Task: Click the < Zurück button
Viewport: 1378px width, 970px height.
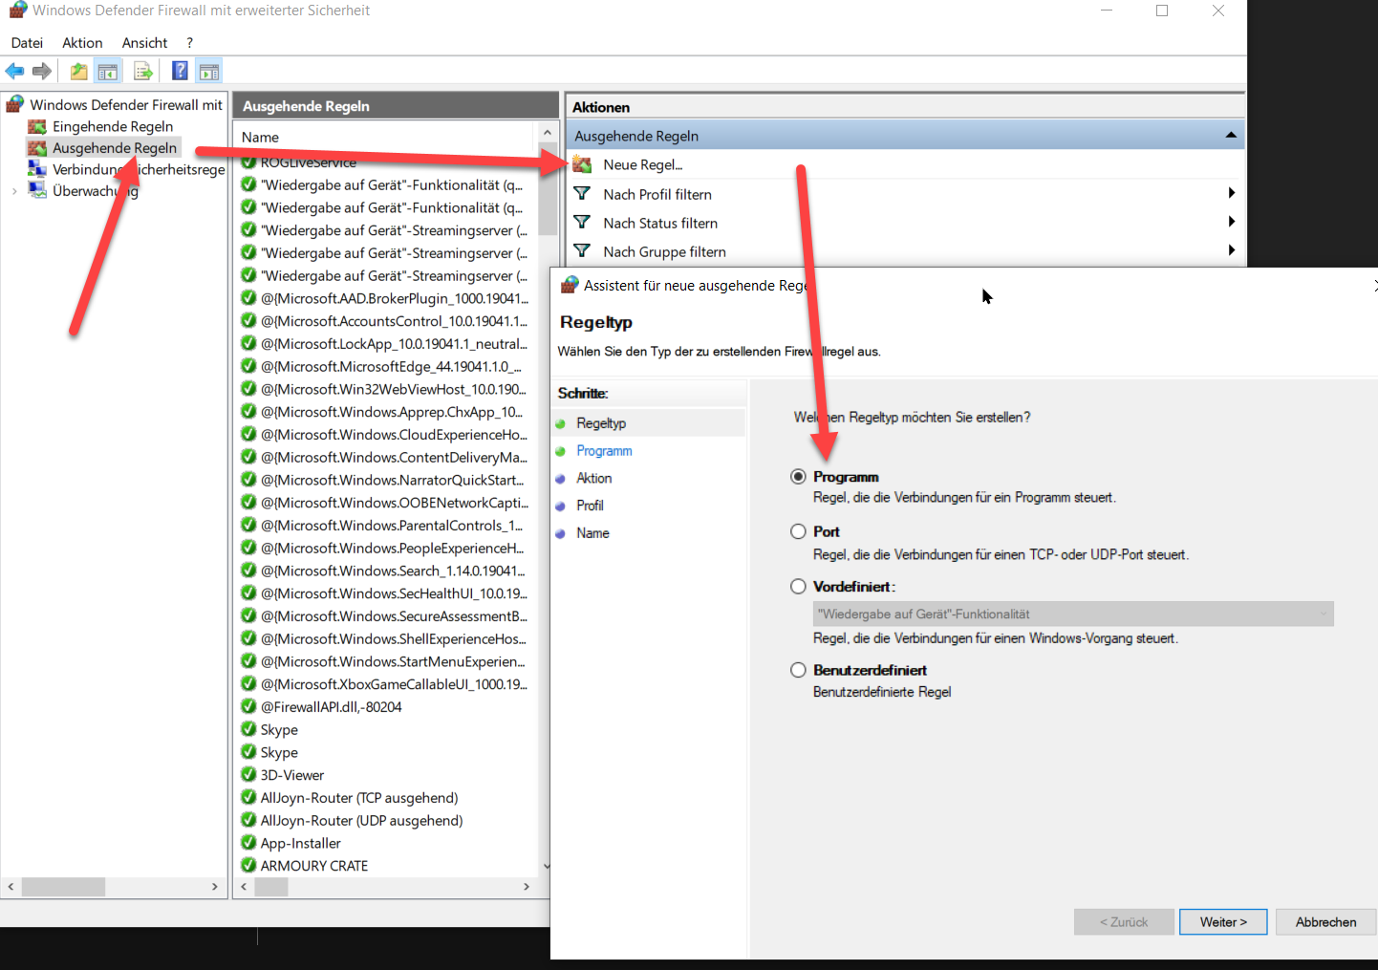Action: coord(1124,922)
